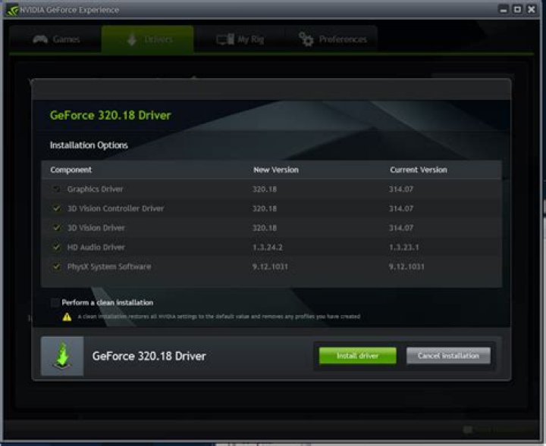The height and width of the screenshot is (446, 546).
Task: Click the Installation Options label
Action: coord(89,145)
